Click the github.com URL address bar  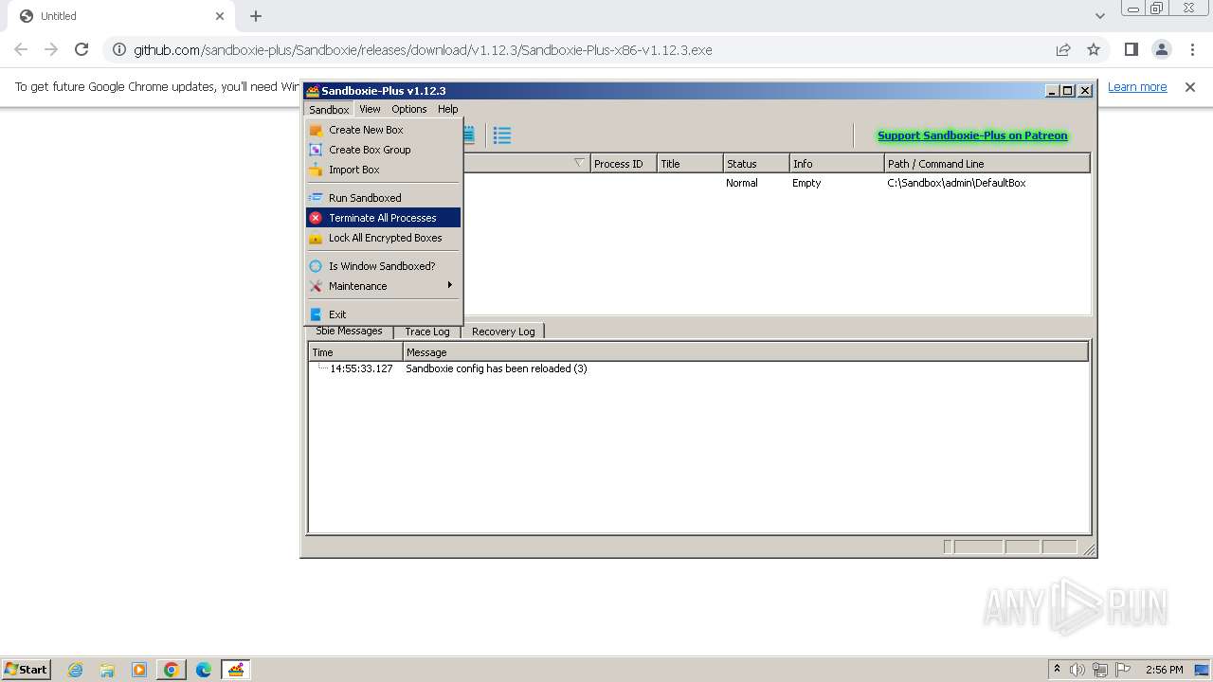coord(423,50)
